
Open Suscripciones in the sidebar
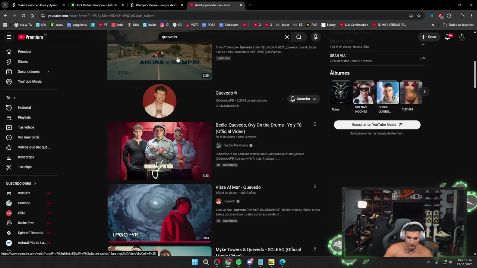[28, 71]
